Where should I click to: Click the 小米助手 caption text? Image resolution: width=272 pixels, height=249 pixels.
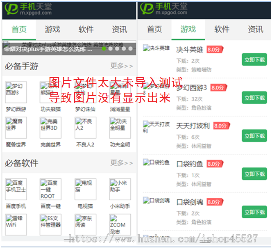(x=120, y=206)
